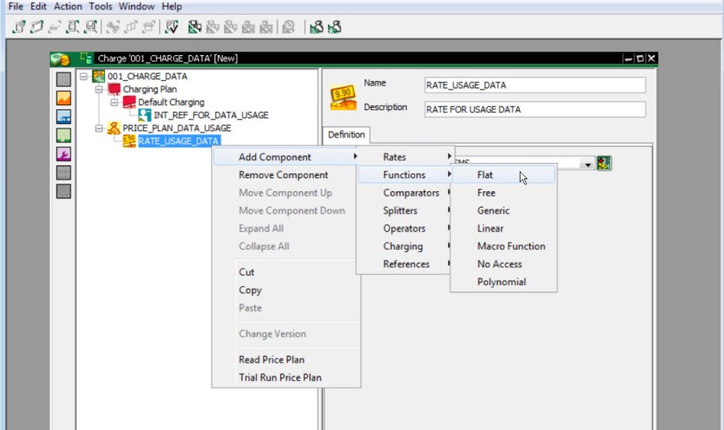The image size is (724, 430).
Task: Click the first icon in the top toolbar
Action: click(20, 27)
